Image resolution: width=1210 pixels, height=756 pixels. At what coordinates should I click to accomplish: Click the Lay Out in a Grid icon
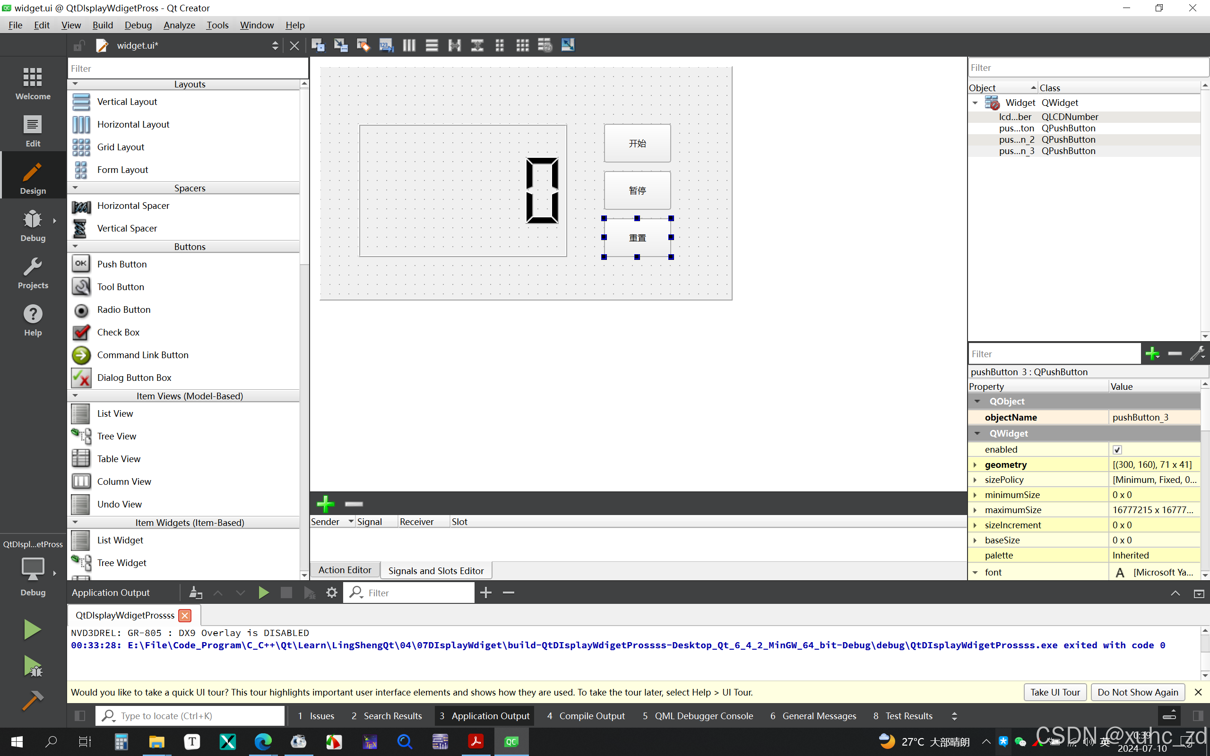(522, 45)
